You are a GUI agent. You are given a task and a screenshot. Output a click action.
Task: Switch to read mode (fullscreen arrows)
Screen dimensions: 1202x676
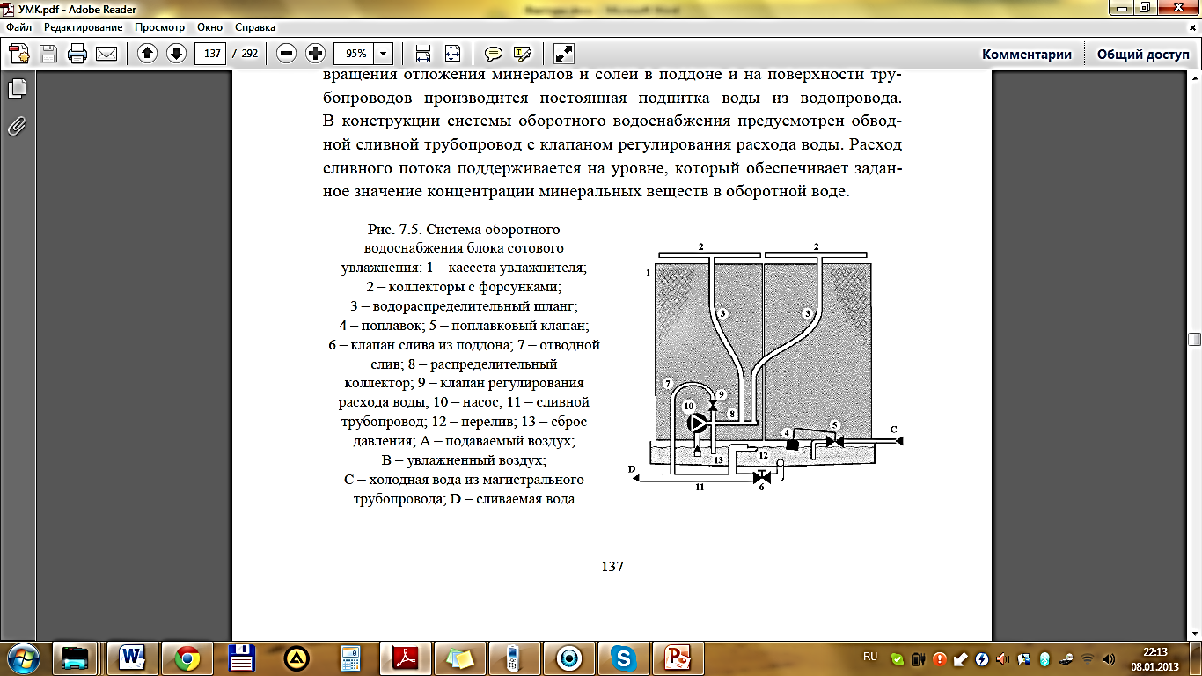pyautogui.click(x=564, y=54)
